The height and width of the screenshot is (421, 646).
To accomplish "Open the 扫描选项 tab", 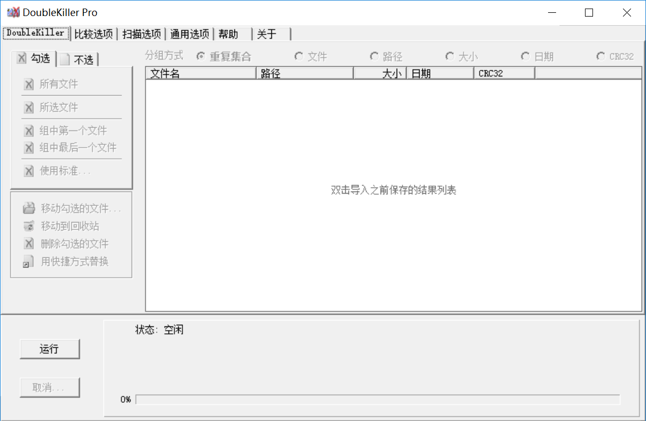I will (142, 34).
